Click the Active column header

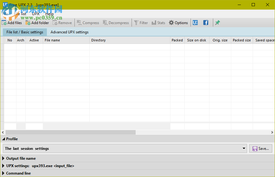tap(34, 40)
